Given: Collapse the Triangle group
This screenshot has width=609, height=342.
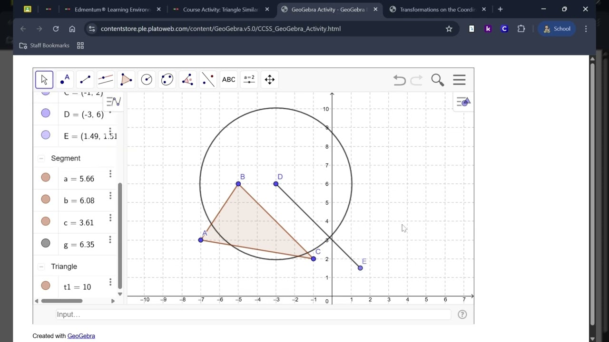Looking at the screenshot, I should click(41, 266).
